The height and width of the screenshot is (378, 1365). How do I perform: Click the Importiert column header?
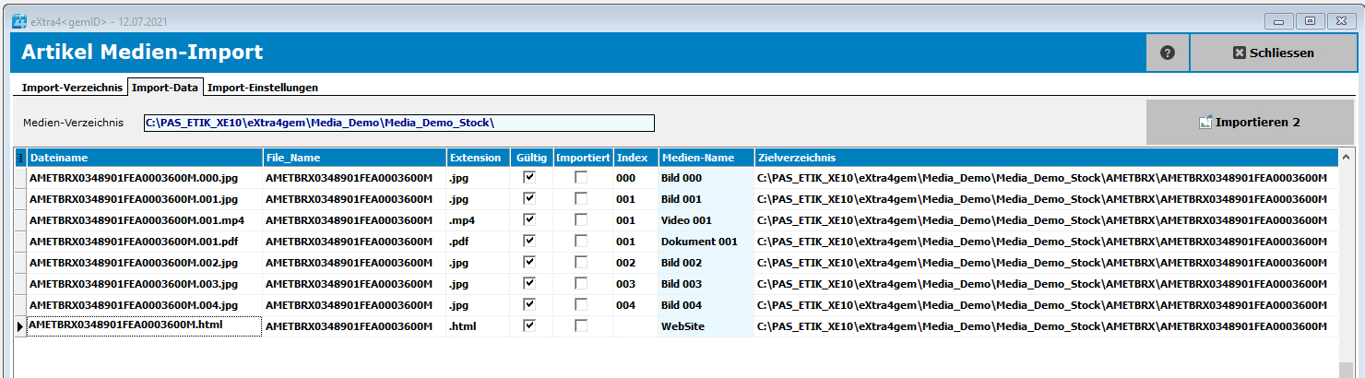[x=583, y=158]
